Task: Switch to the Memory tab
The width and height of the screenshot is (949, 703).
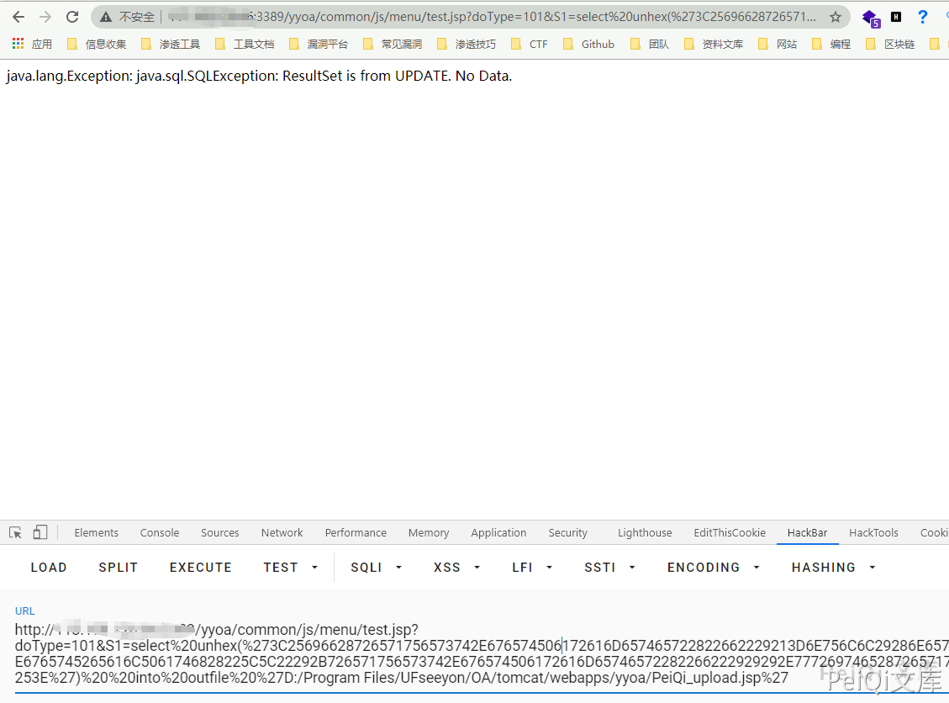Action: pos(429,533)
